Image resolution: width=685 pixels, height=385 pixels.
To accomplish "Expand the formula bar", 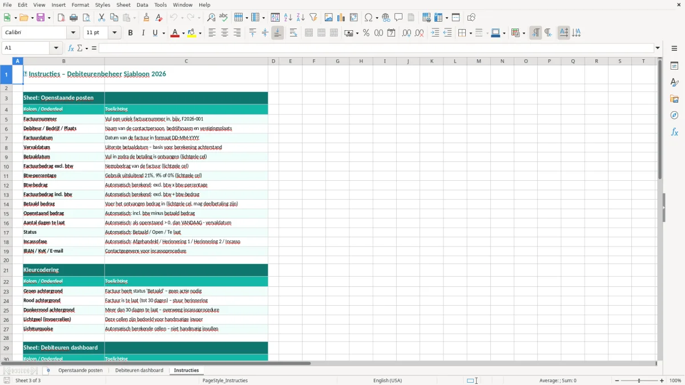I will [x=658, y=48].
